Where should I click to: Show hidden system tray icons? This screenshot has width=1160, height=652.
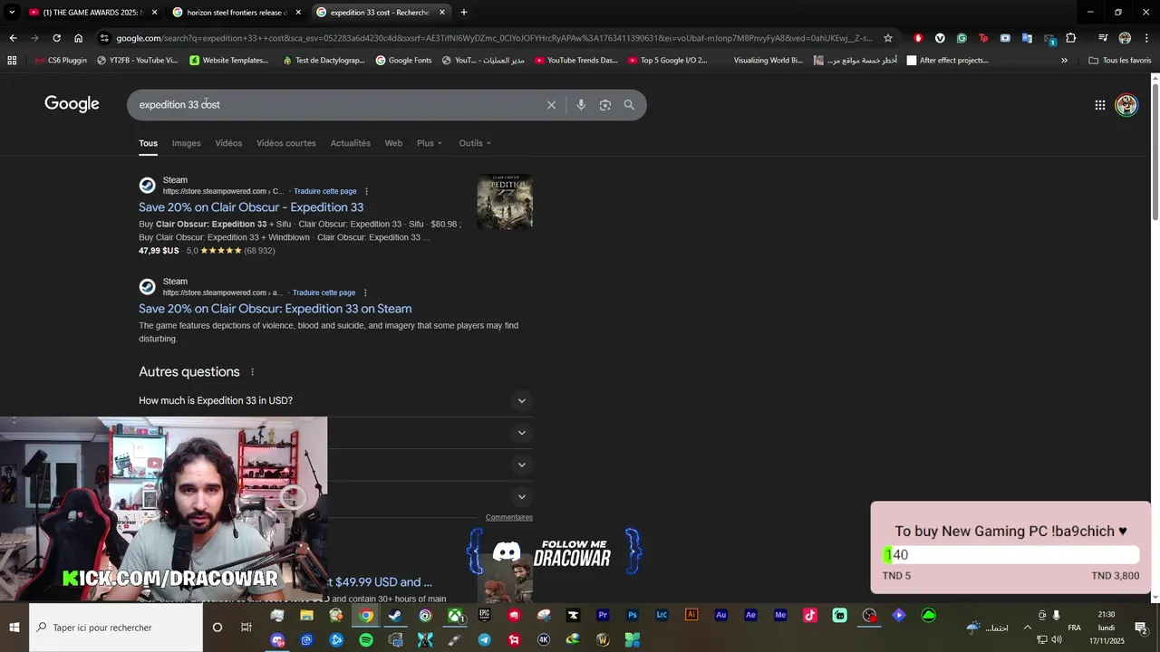(1027, 628)
